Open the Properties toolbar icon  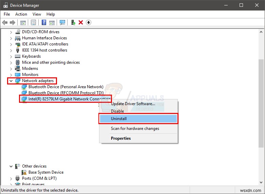pos(34,22)
